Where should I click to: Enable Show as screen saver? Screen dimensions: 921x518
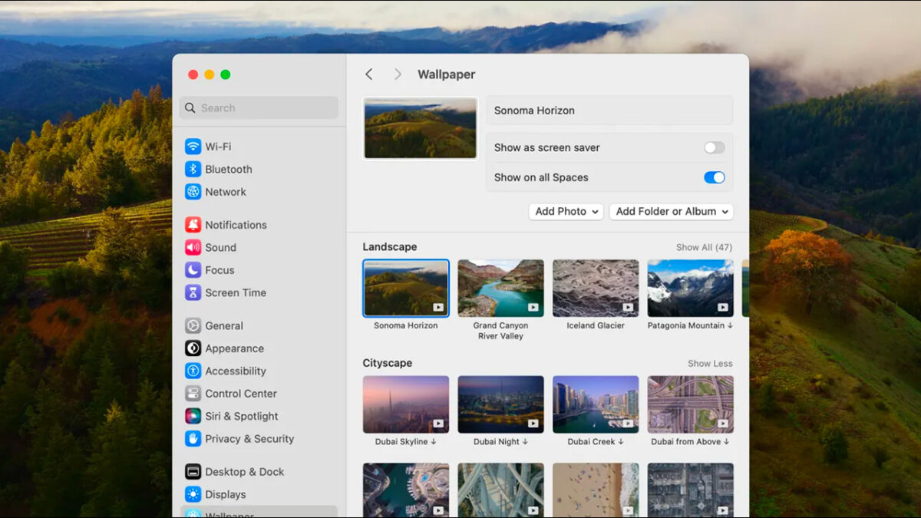714,147
